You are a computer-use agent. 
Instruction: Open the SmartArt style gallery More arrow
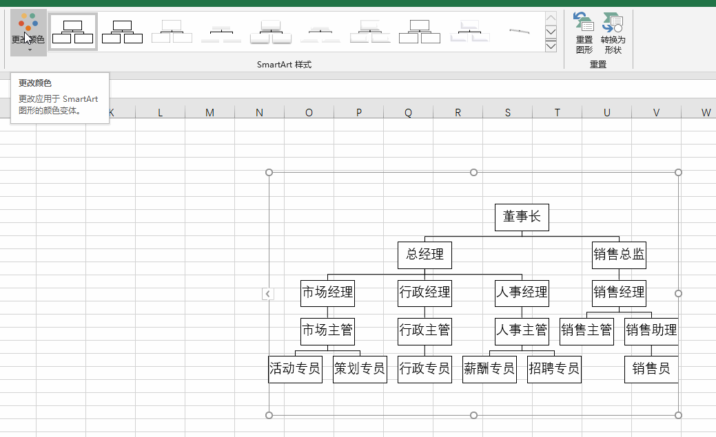click(x=551, y=45)
